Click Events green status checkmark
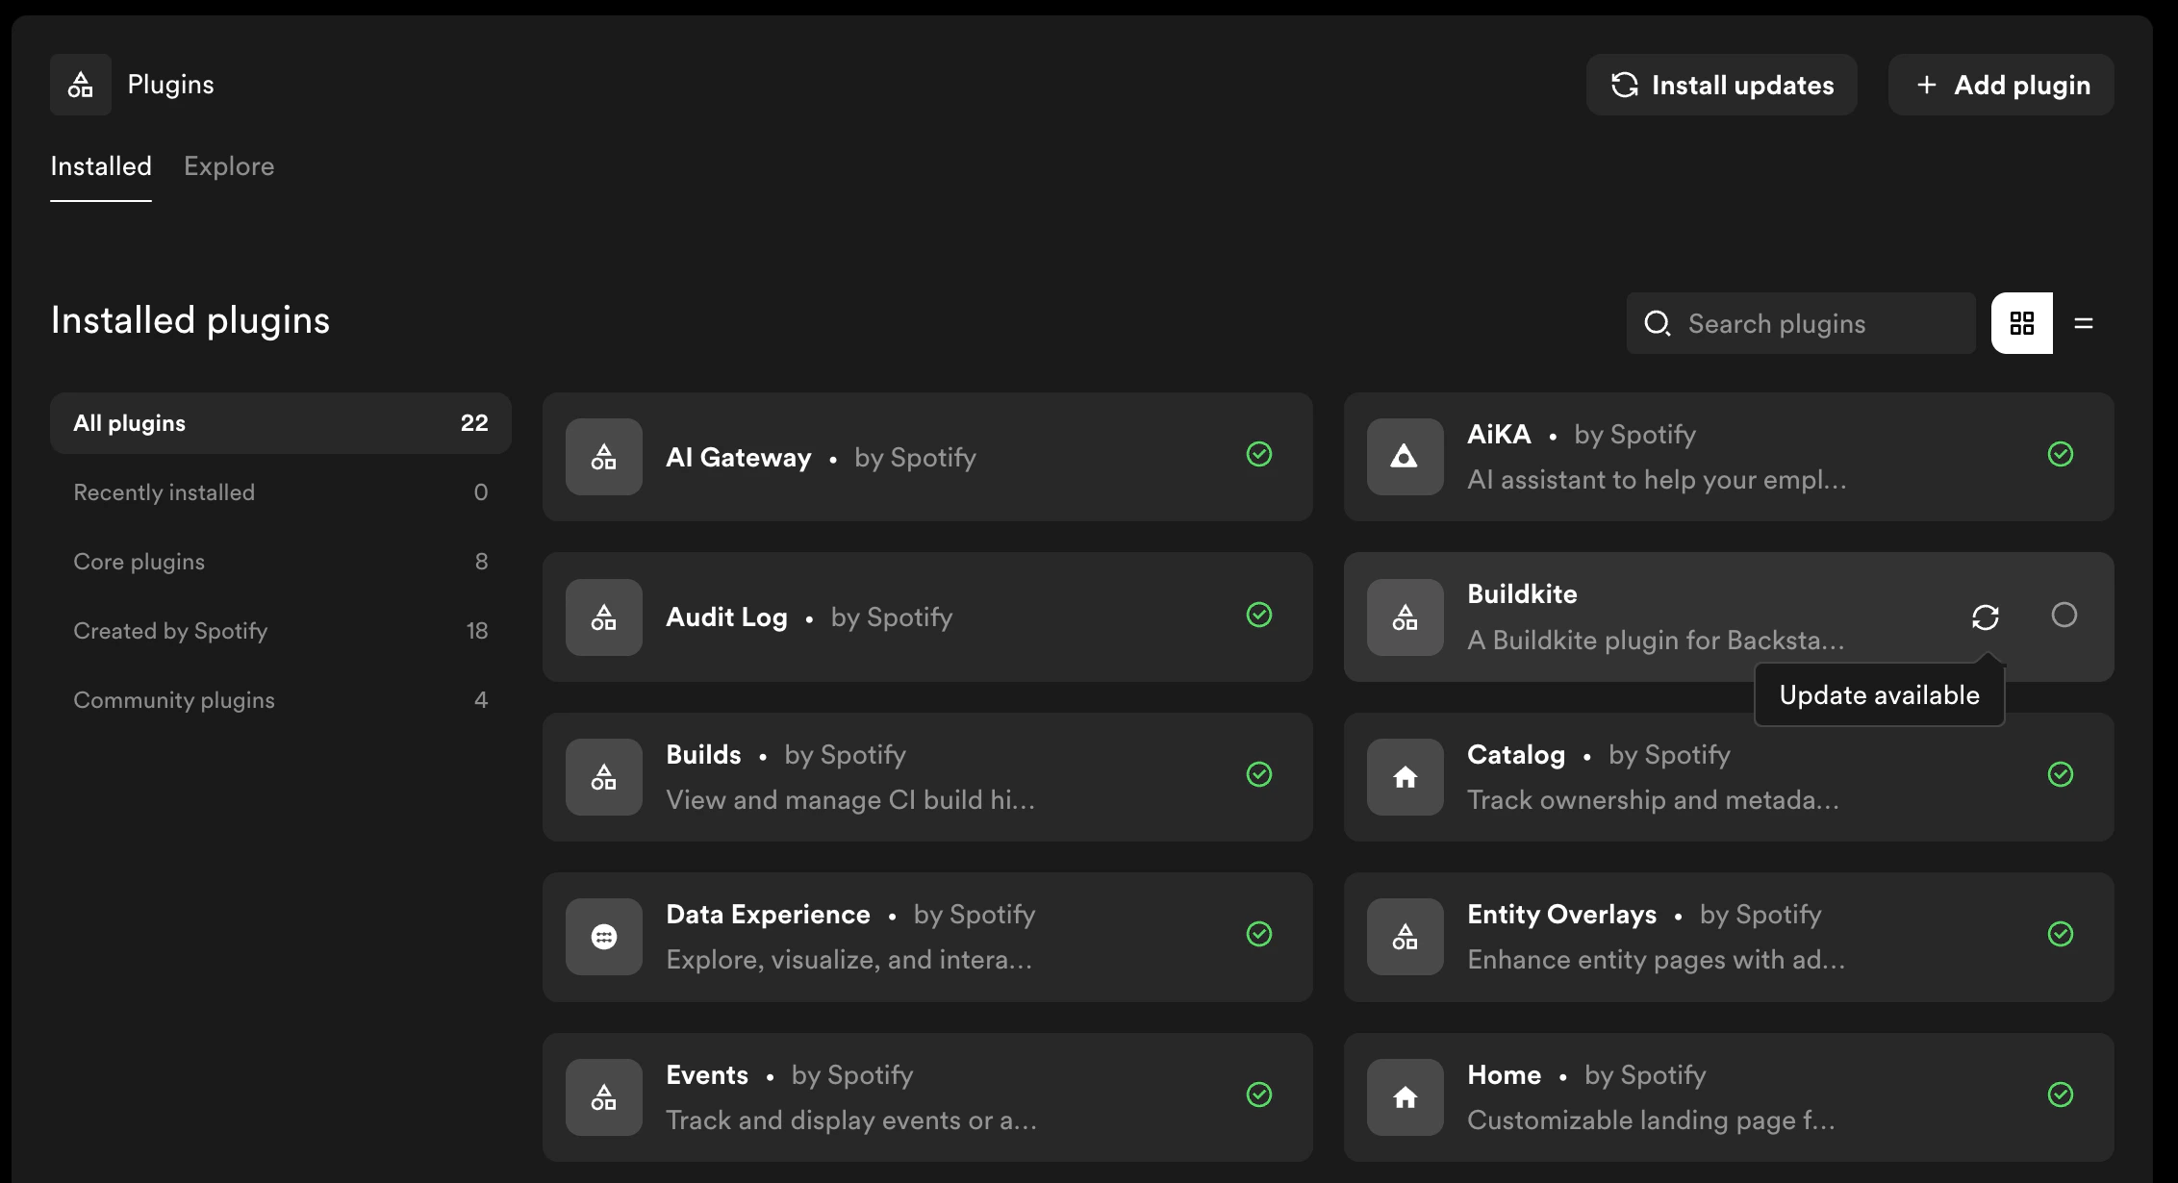 click(1259, 1095)
